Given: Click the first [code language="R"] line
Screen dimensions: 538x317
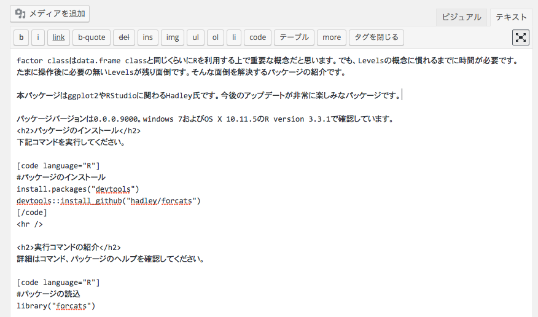Looking at the screenshot, I should click(58, 166).
